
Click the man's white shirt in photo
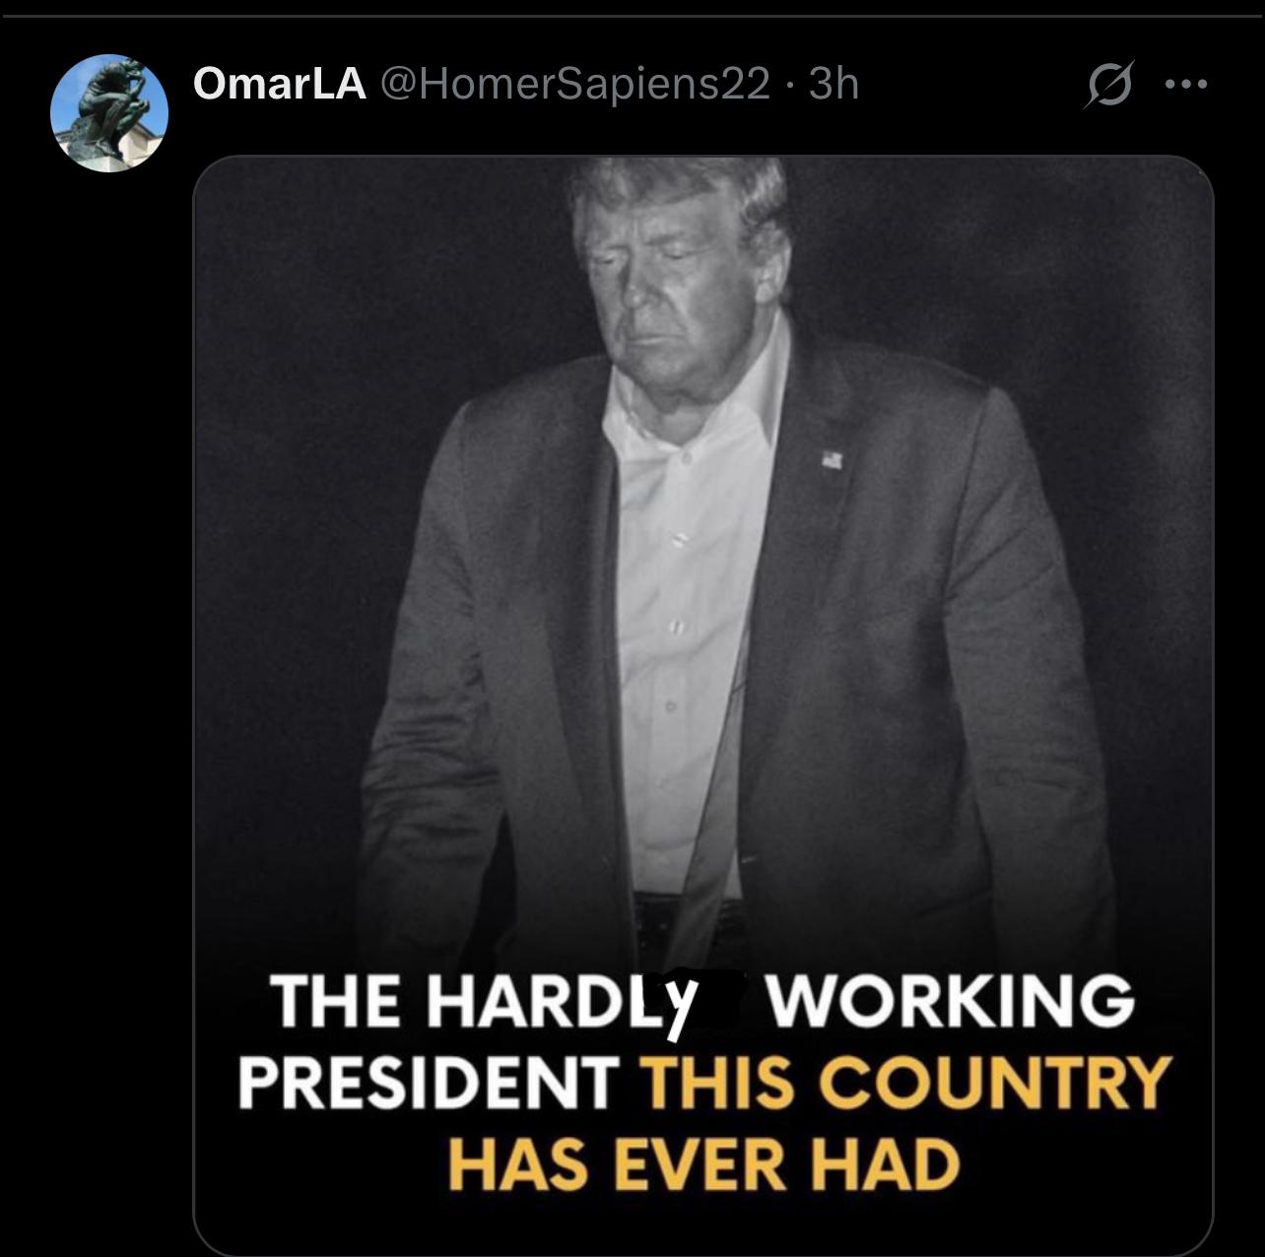[x=680, y=591]
